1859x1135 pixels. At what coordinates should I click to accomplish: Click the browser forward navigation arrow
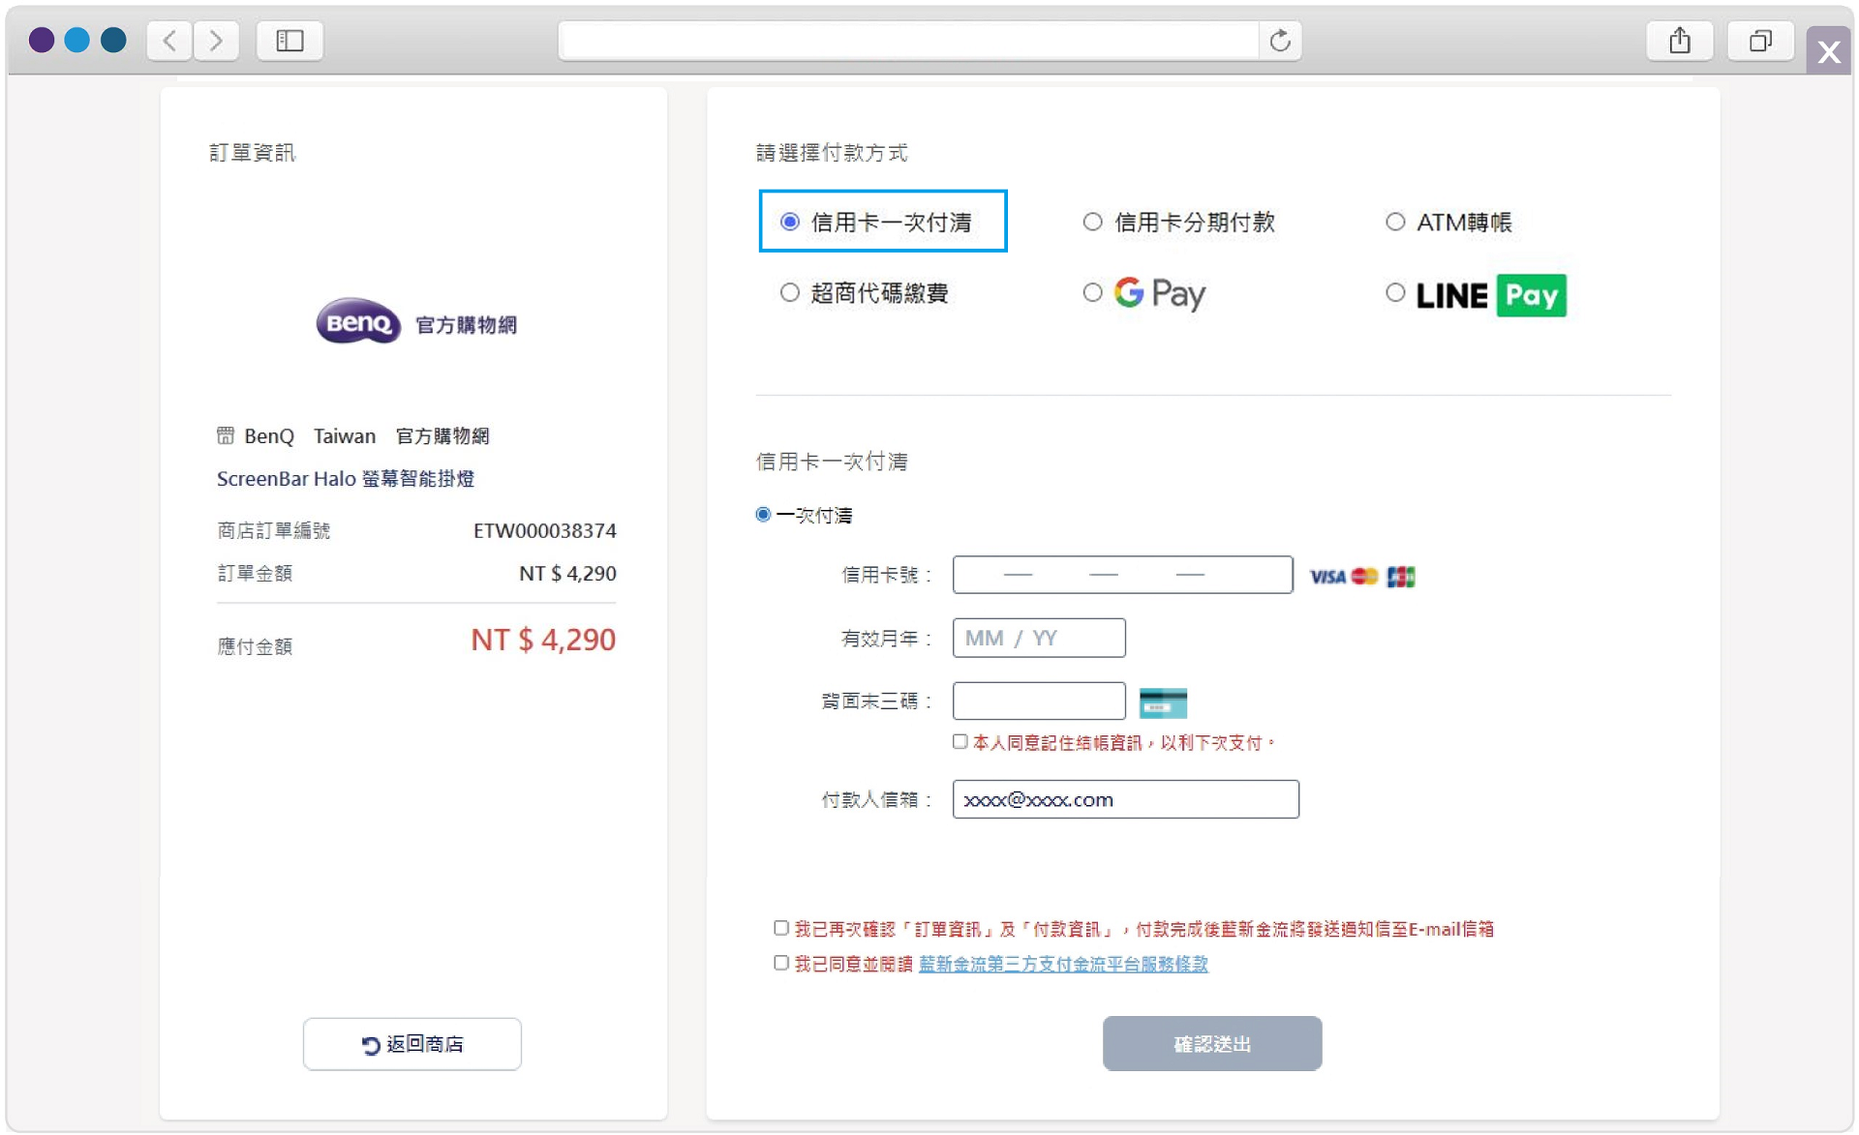[x=216, y=41]
